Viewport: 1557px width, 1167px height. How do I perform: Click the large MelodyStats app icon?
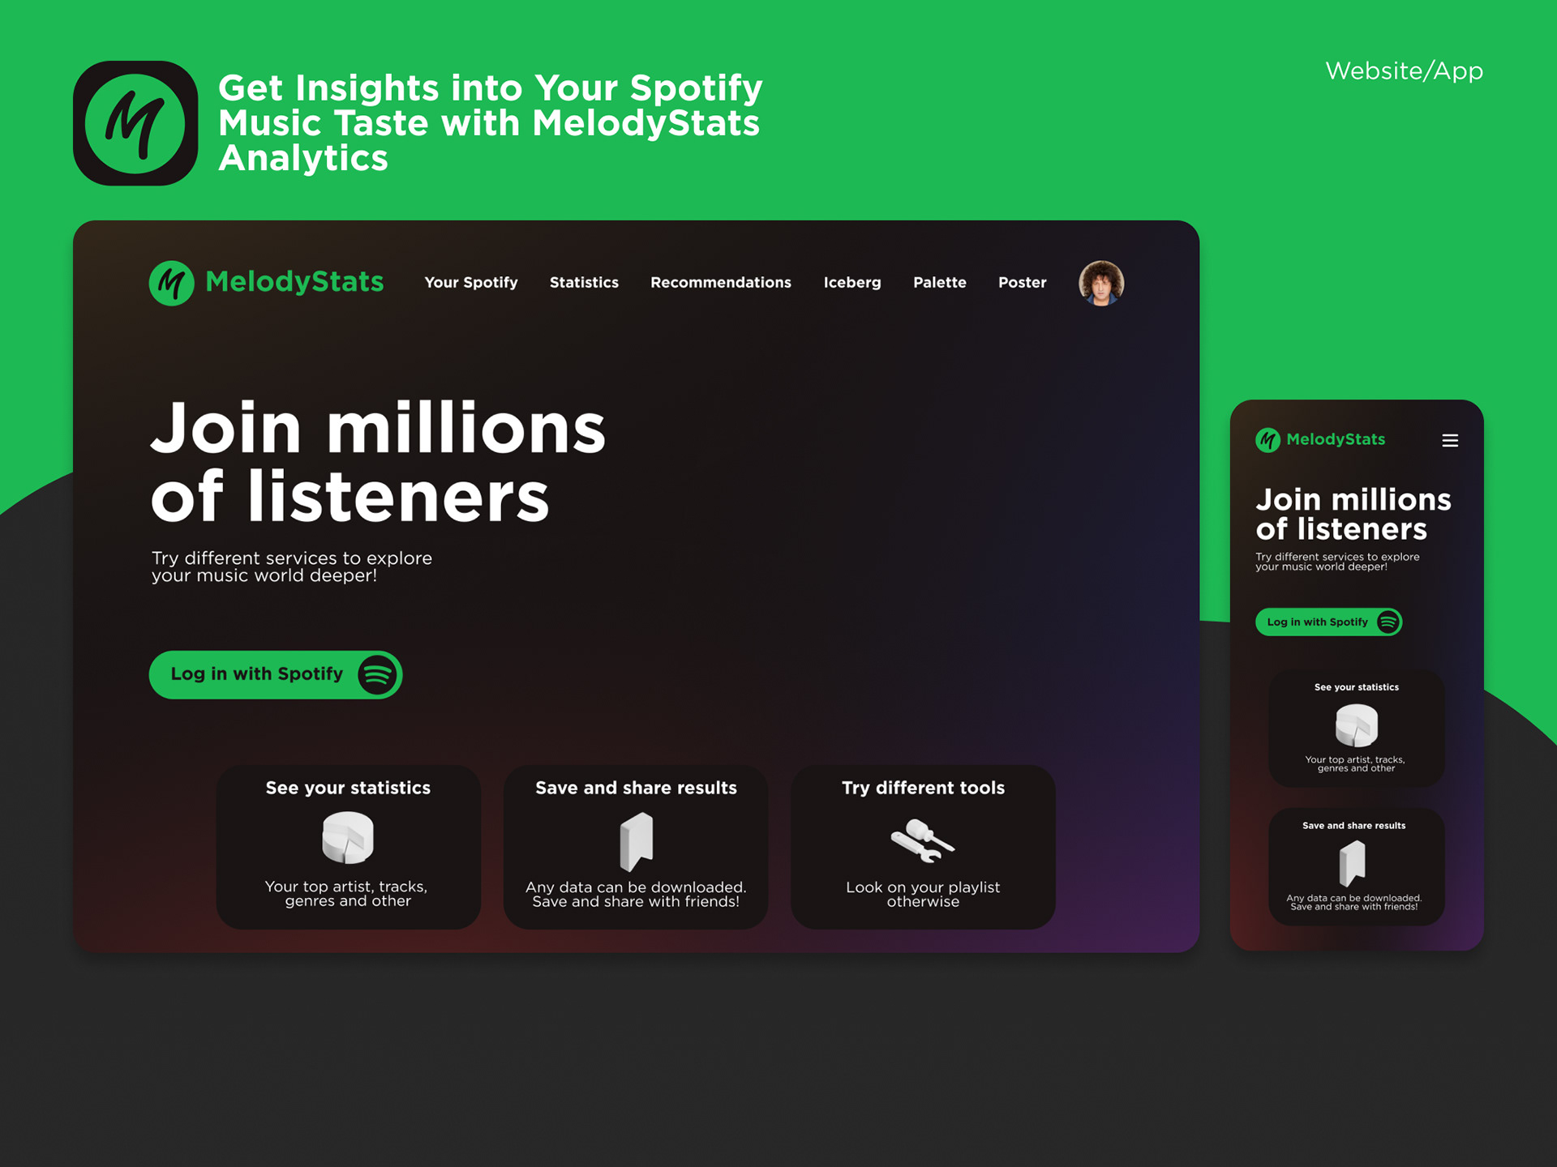135,123
